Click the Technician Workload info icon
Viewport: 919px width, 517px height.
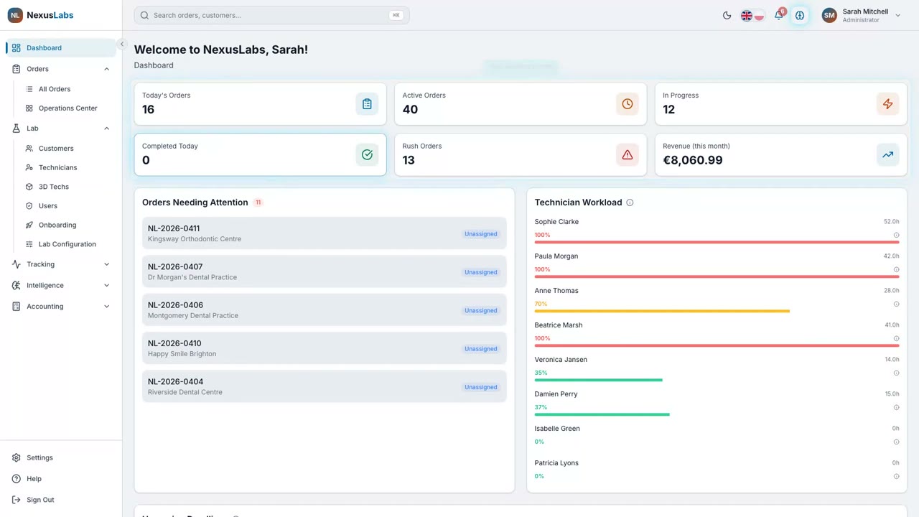click(x=630, y=202)
